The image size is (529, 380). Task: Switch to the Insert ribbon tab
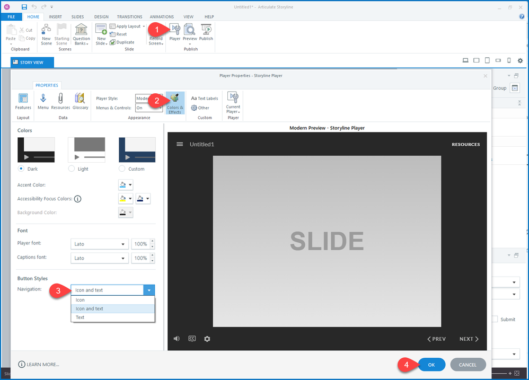pyautogui.click(x=55, y=17)
